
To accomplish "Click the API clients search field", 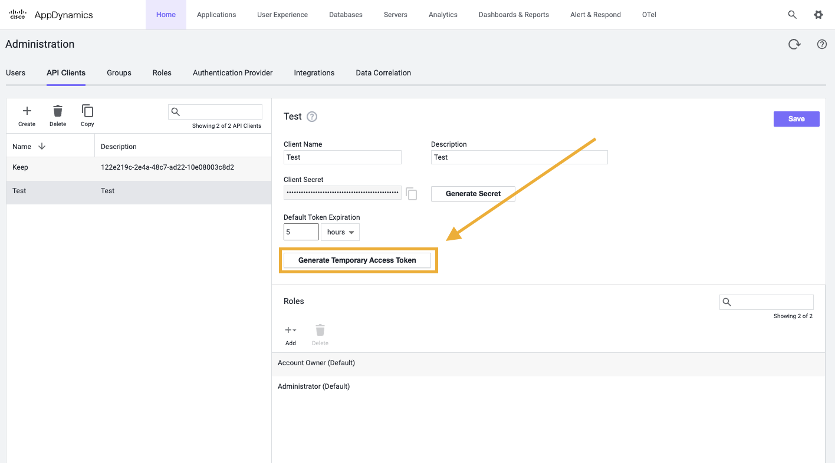I will coord(215,112).
